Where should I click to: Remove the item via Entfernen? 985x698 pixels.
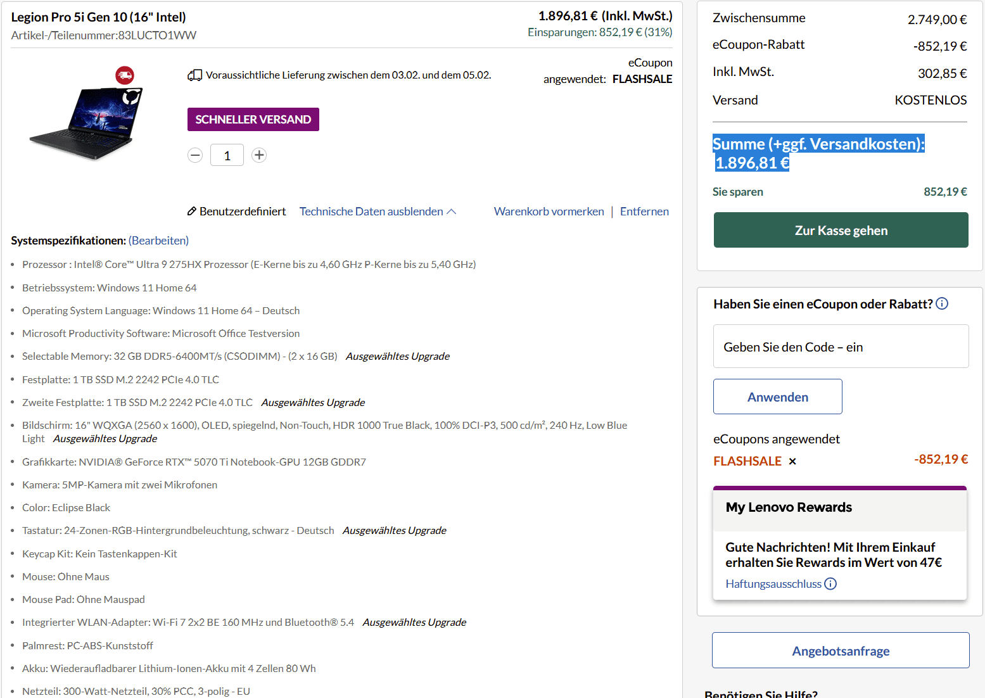[644, 212]
